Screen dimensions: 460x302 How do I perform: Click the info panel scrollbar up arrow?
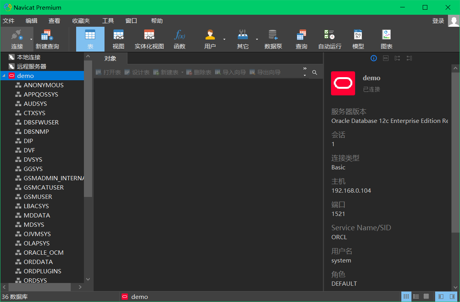[455, 68]
